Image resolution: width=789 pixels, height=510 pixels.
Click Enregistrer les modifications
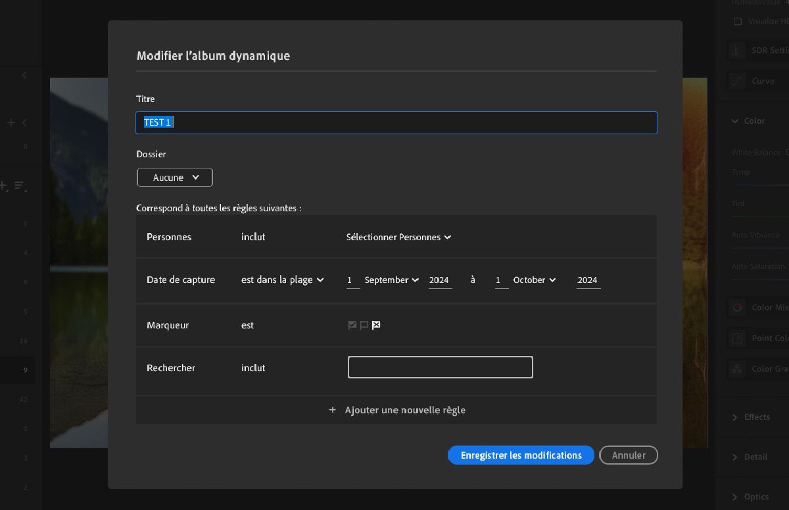(x=521, y=455)
